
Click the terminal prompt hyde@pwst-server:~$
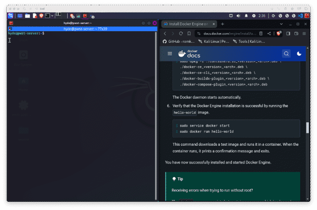pyautogui.click(x=26, y=33)
